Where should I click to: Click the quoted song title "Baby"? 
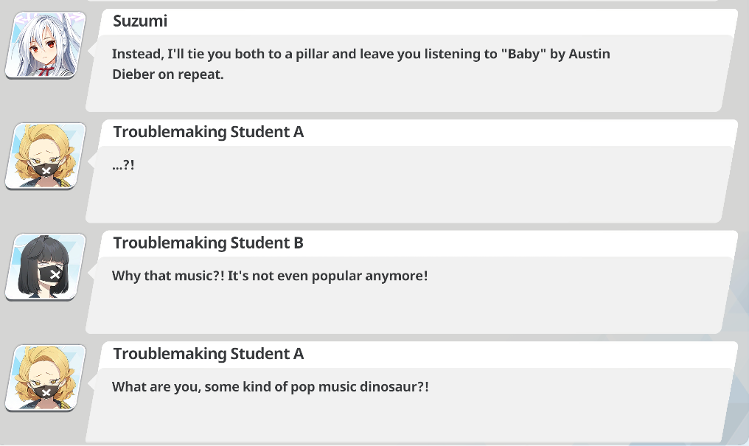(523, 54)
